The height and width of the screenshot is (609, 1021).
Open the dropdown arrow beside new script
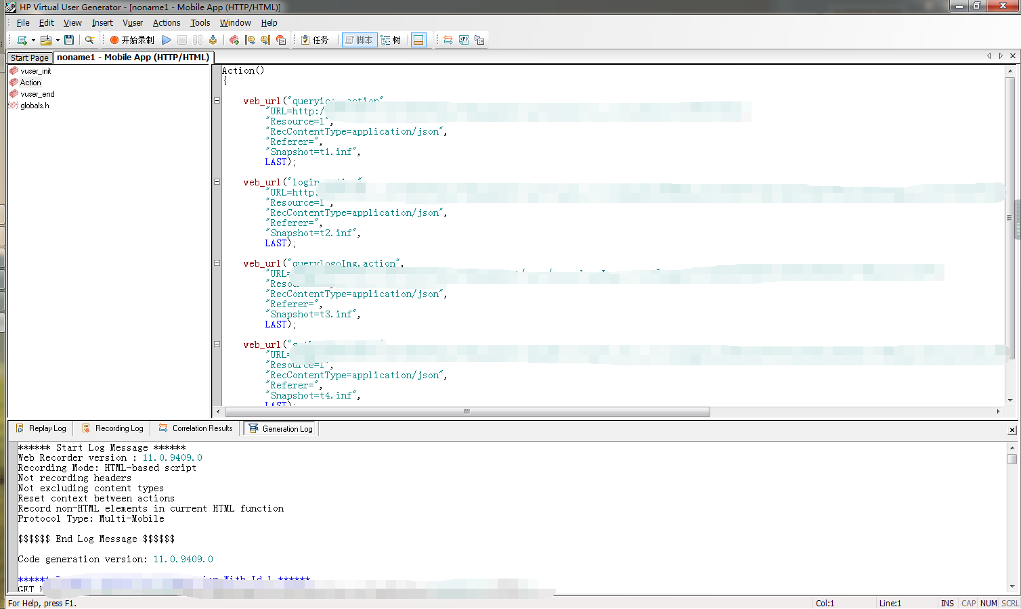(x=33, y=40)
